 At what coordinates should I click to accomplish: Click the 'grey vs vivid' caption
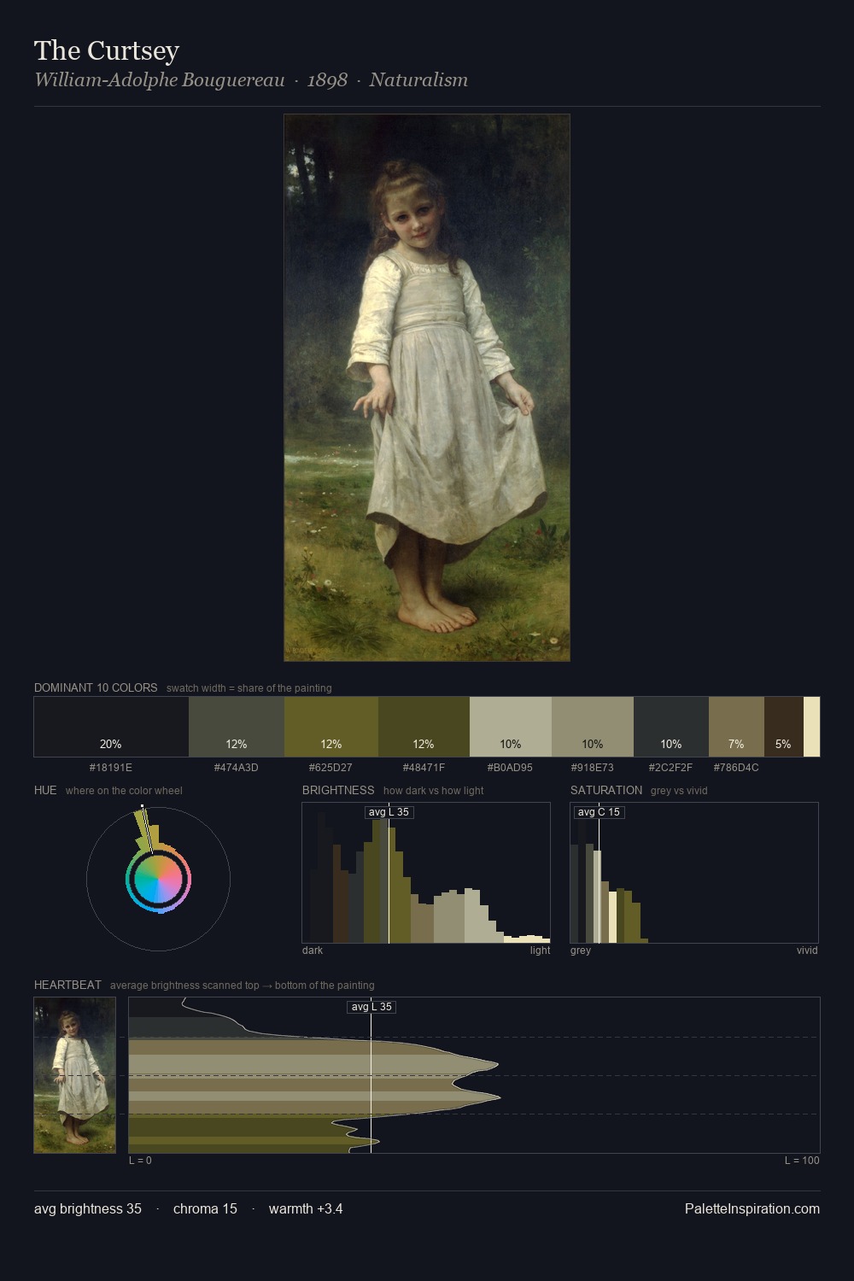click(679, 791)
